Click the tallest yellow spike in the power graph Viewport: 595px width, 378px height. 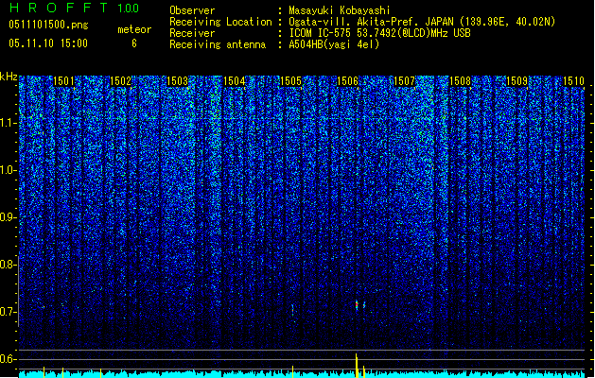pos(357,365)
